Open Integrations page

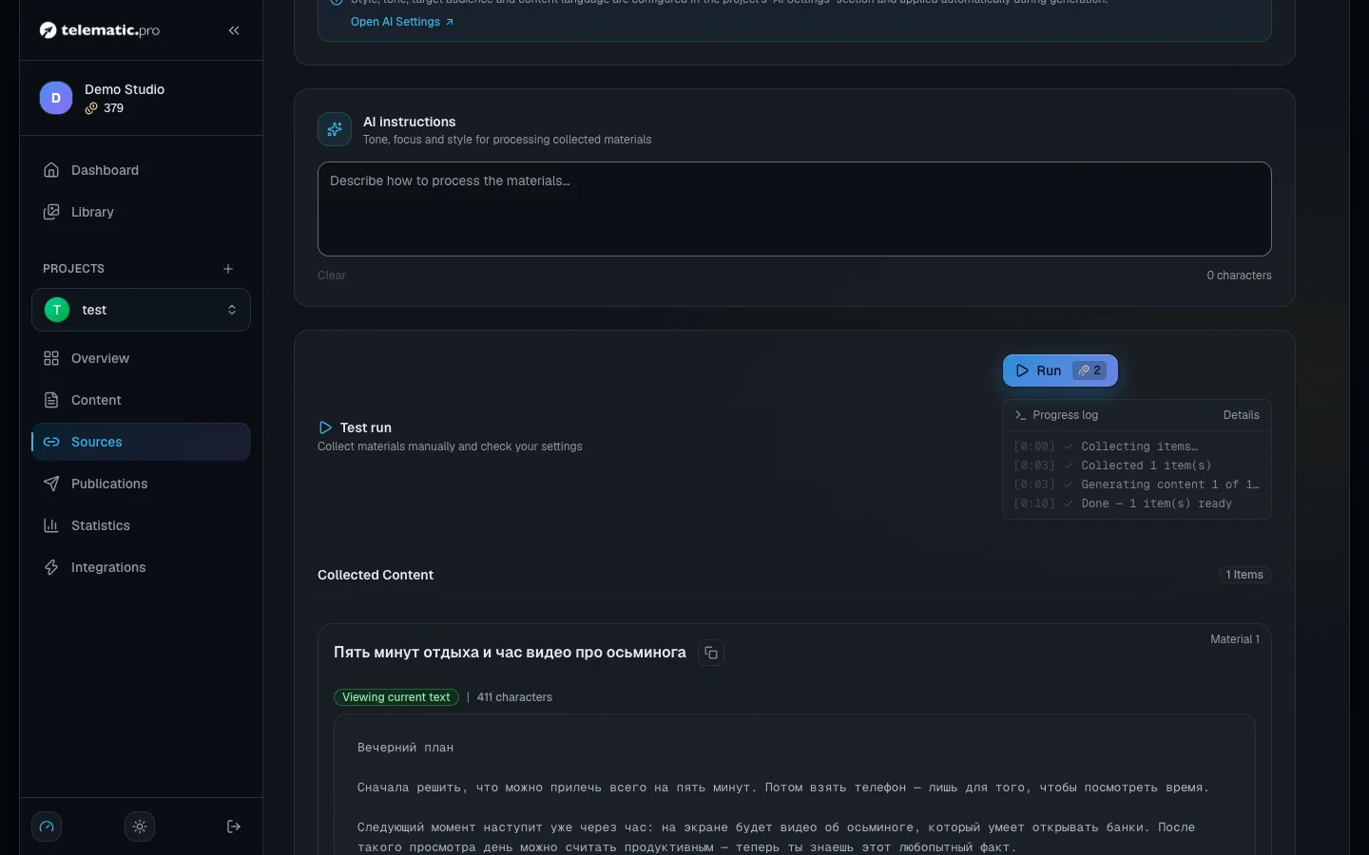(x=141, y=567)
